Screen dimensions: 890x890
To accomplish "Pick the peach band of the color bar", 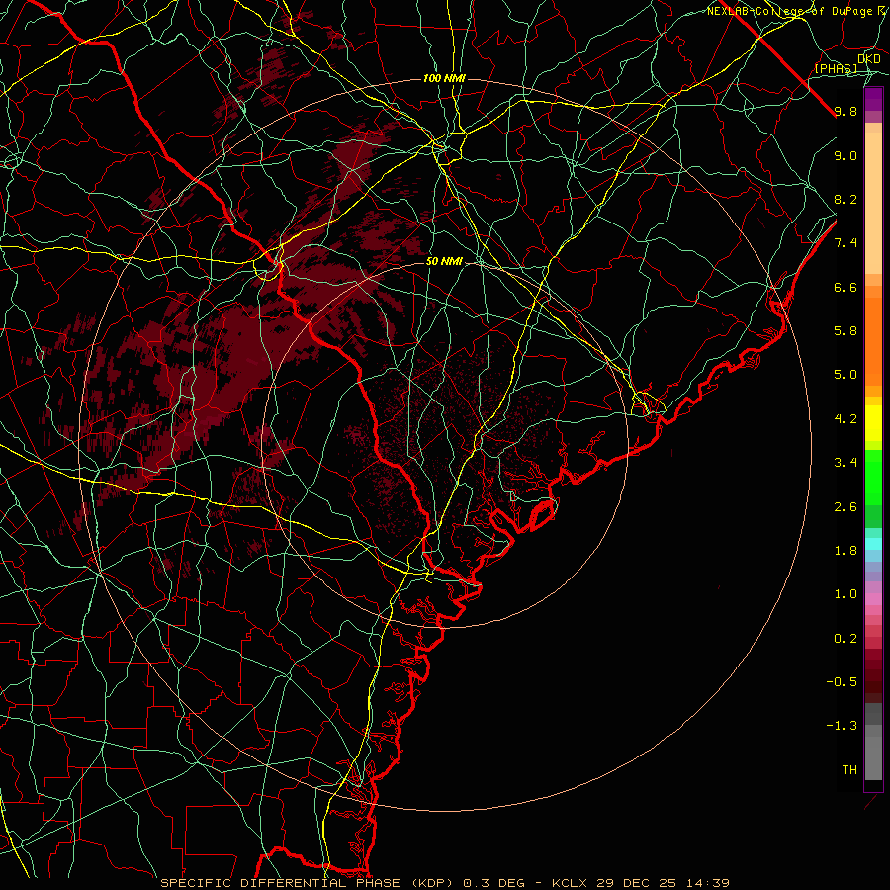I will pos(873,199).
